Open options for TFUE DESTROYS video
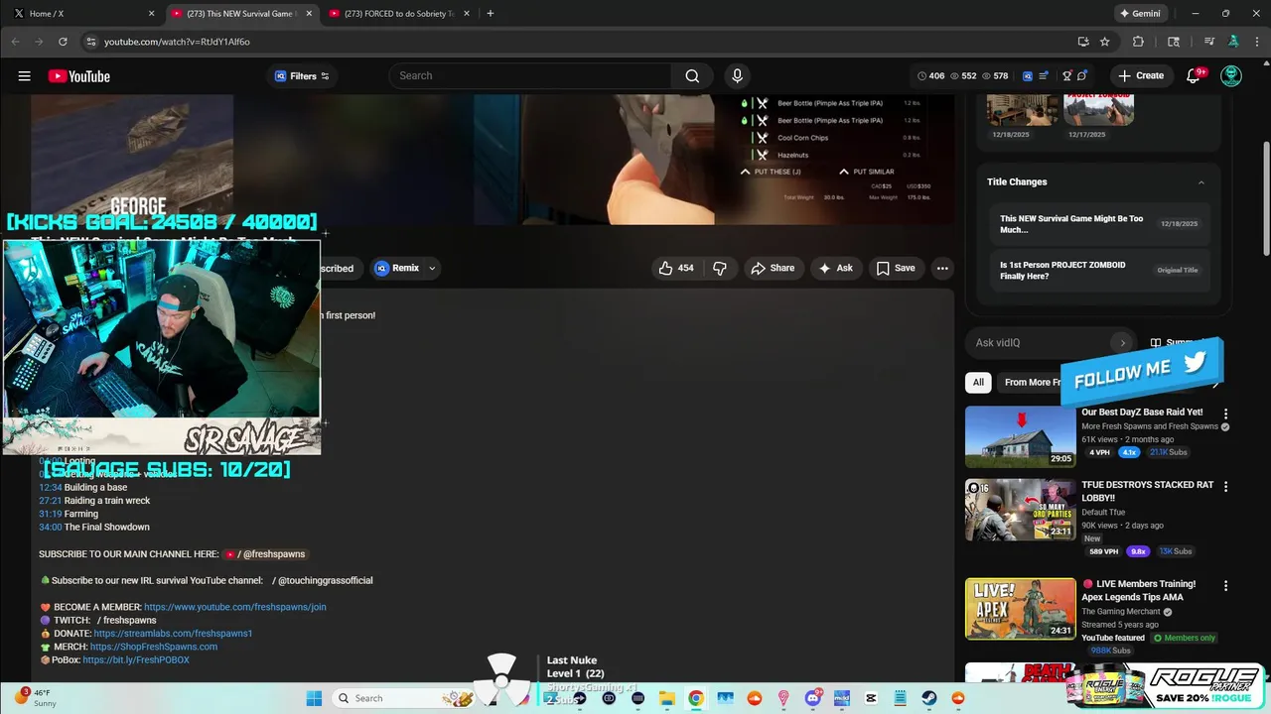1271x714 pixels. tap(1225, 487)
